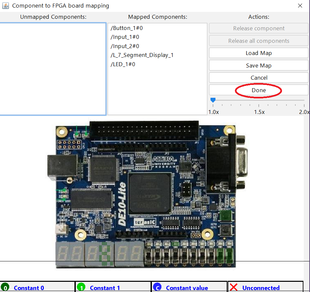Click the red X Unconnected icon
Image resolution: width=310 pixels, height=292 pixels.
click(234, 287)
